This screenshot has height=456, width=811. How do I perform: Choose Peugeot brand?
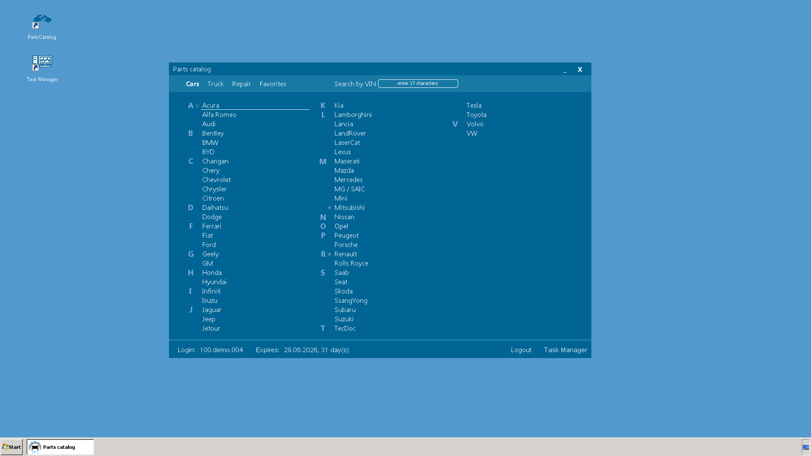[x=346, y=236]
